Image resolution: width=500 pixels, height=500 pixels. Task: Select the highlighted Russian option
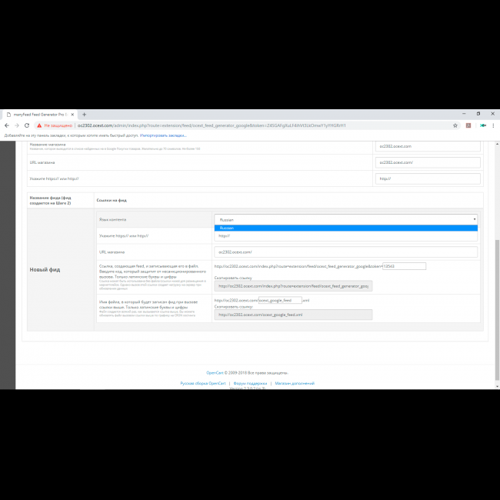(x=345, y=228)
